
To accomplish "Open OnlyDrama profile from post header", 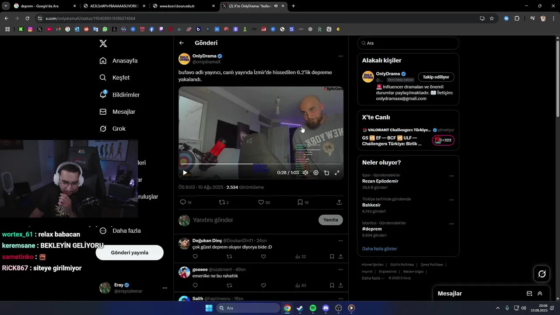I will [x=204, y=56].
